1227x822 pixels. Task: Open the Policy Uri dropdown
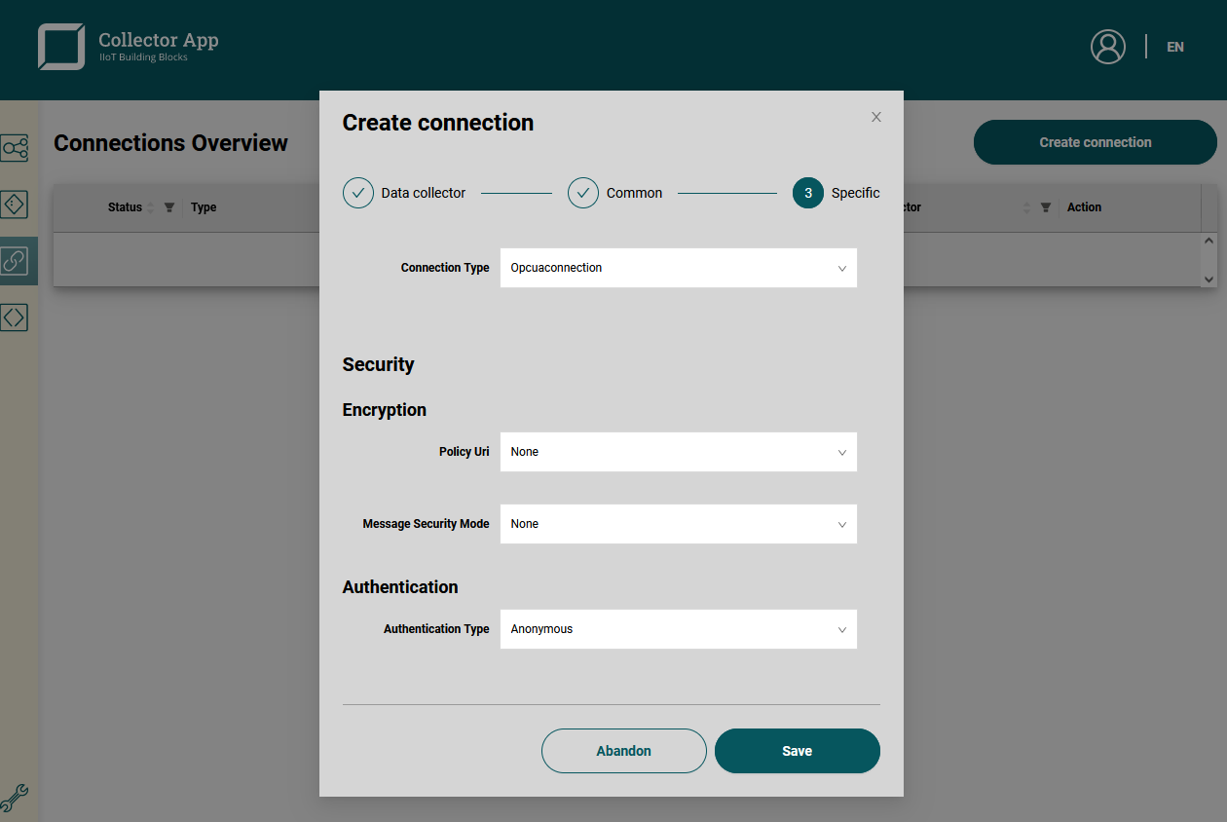678,452
